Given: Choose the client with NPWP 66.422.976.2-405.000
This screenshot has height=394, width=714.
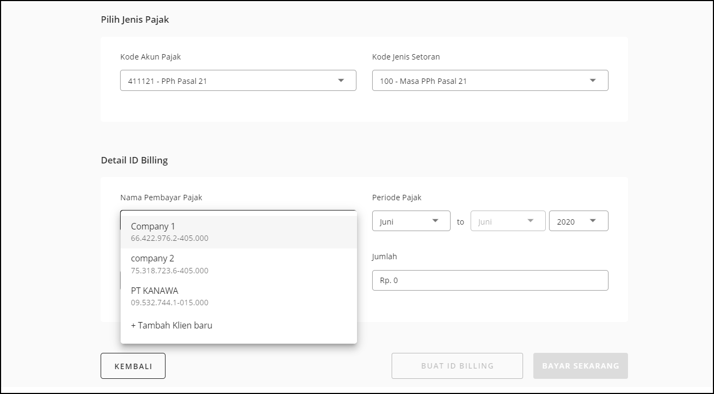Looking at the screenshot, I should (170, 238).
